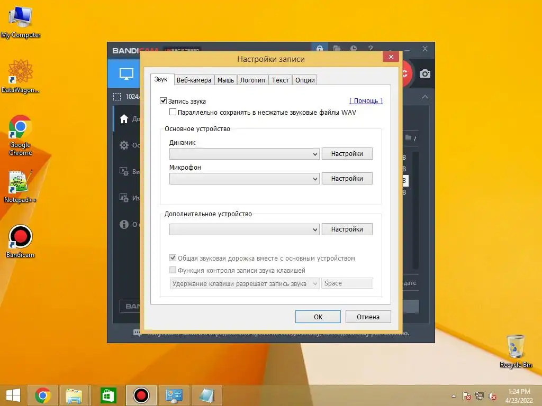The image size is (542, 406).
Task: Enable saving uncompressed WAV files checkbox
Action: (x=173, y=112)
